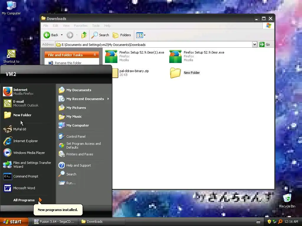
Task: Open Printers and Faxes
Action: pos(84,154)
